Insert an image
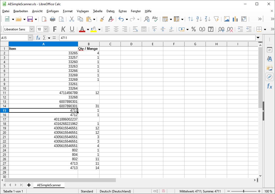 tap(227, 19)
